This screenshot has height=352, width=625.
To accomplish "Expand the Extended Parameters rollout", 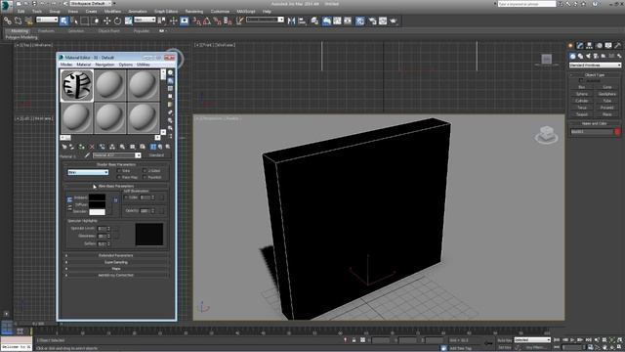I will [115, 255].
